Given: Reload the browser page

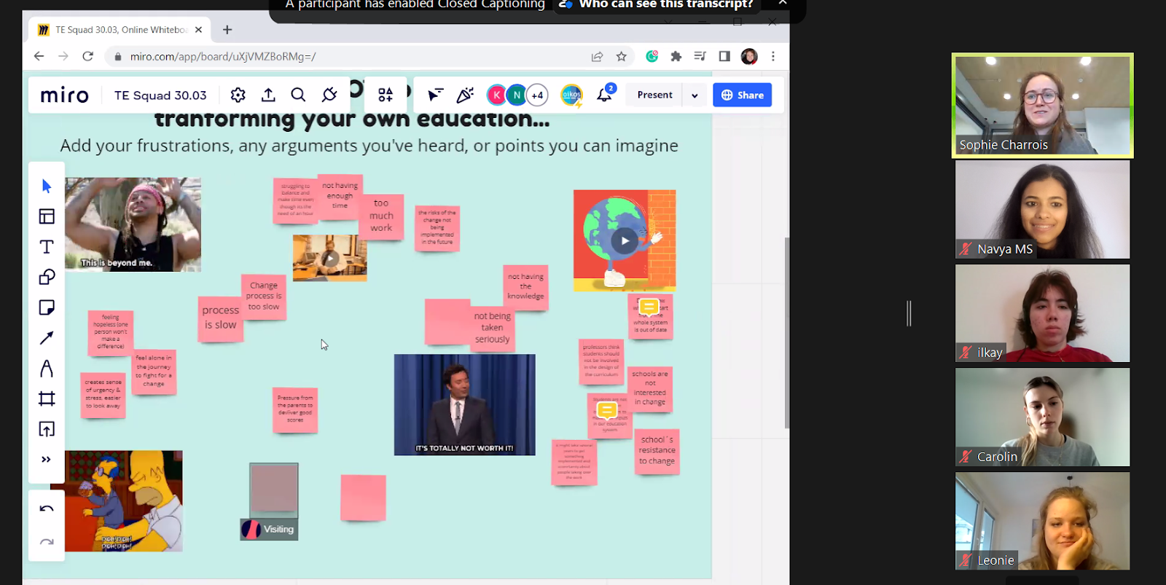Looking at the screenshot, I should point(88,56).
